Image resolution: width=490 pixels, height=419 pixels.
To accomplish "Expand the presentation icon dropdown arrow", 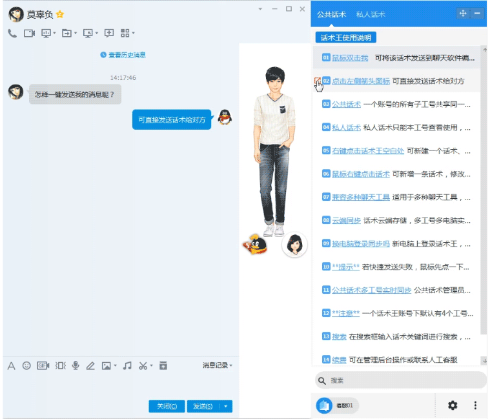I will tap(54, 33).
